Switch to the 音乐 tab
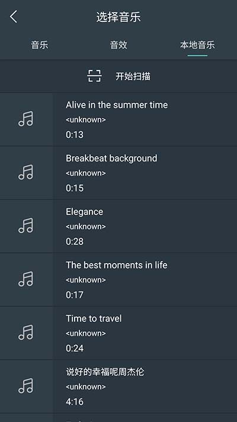The width and height of the screenshot is (237, 422). [x=40, y=45]
